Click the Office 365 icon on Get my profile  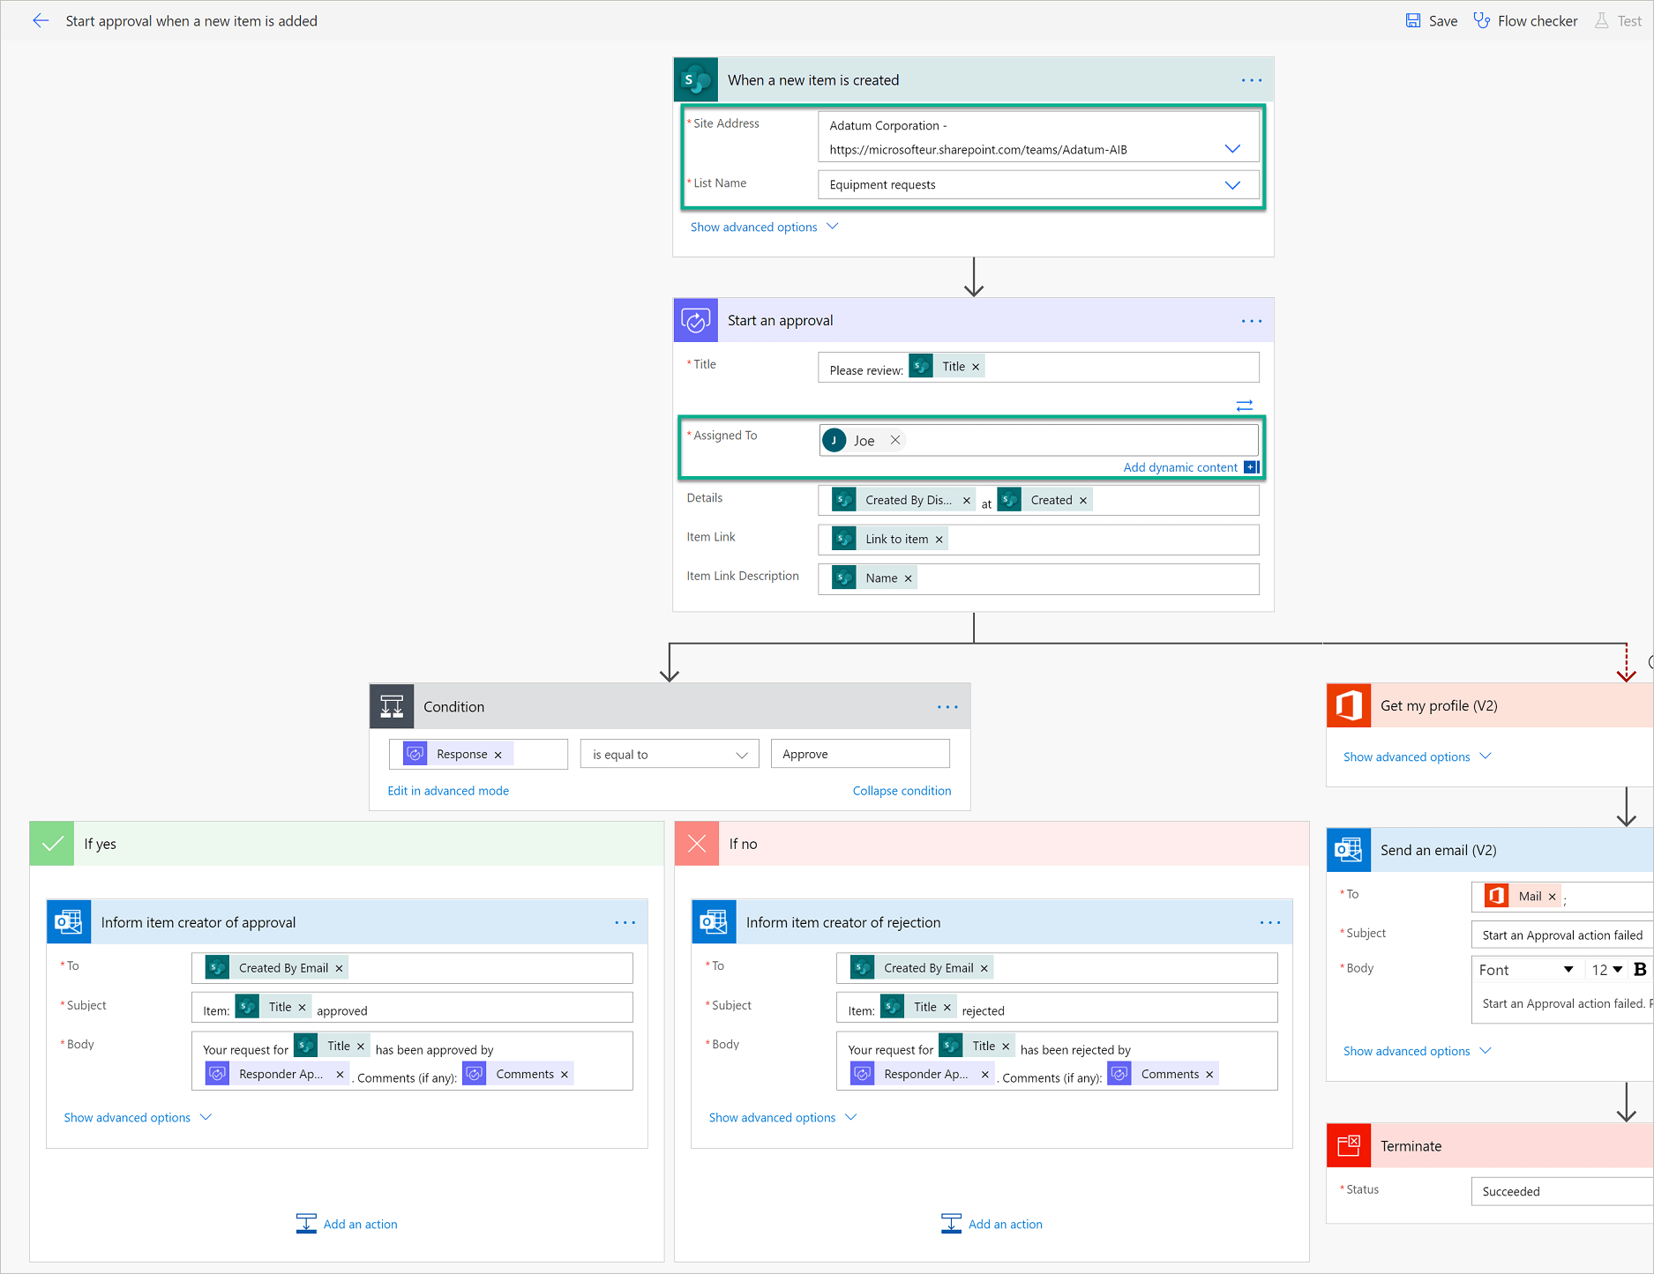click(x=1348, y=705)
